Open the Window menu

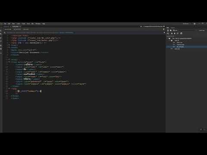[38, 24]
